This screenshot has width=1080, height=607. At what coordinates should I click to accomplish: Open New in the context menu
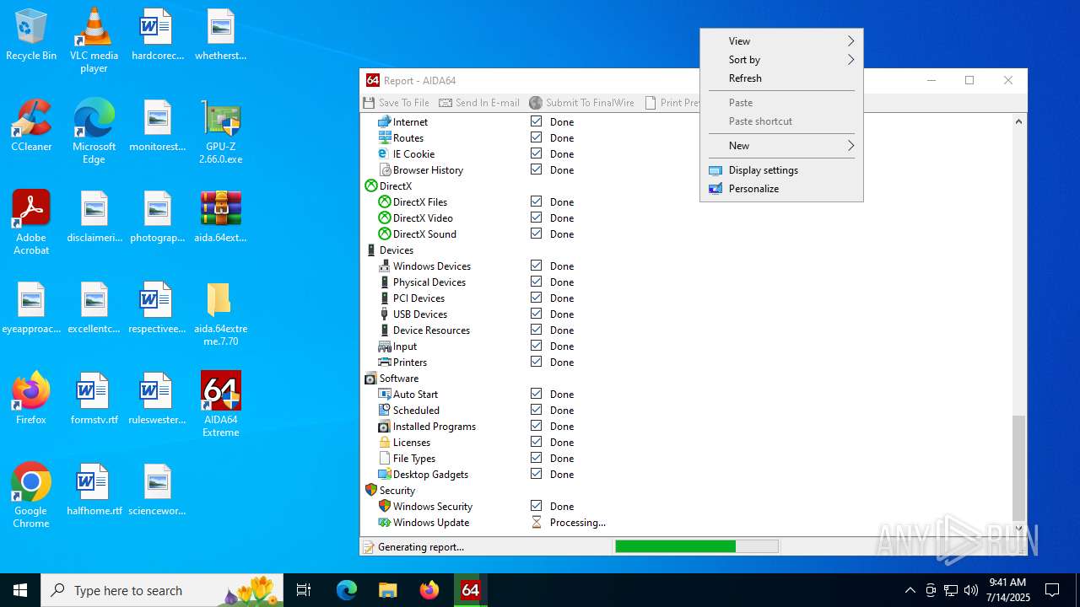click(781, 146)
